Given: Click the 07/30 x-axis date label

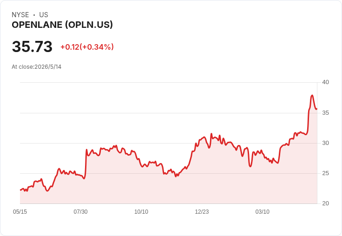Looking at the screenshot, I should [x=80, y=211].
